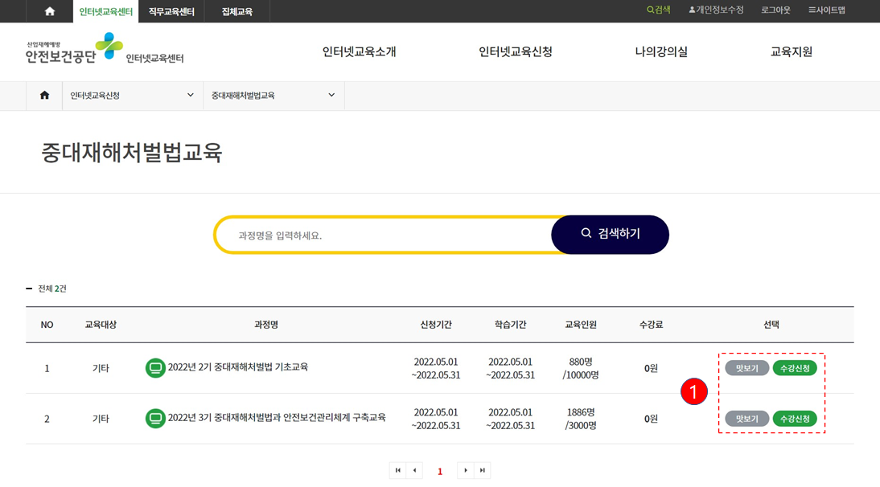
Task: Click 수강신청 for the 2기 기초교육 course
Action: point(795,368)
